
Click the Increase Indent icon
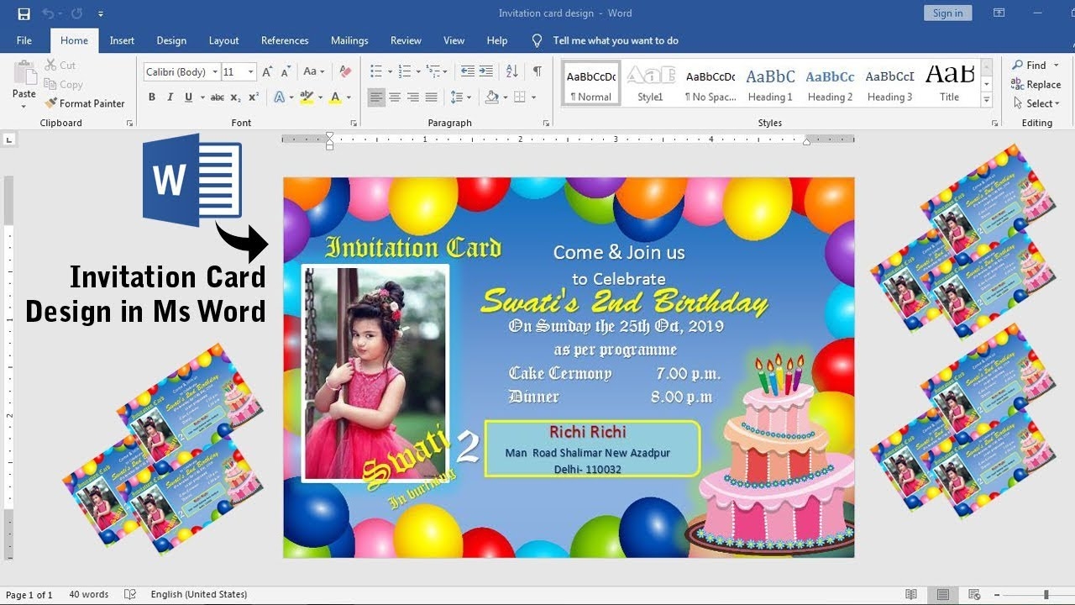coord(486,71)
